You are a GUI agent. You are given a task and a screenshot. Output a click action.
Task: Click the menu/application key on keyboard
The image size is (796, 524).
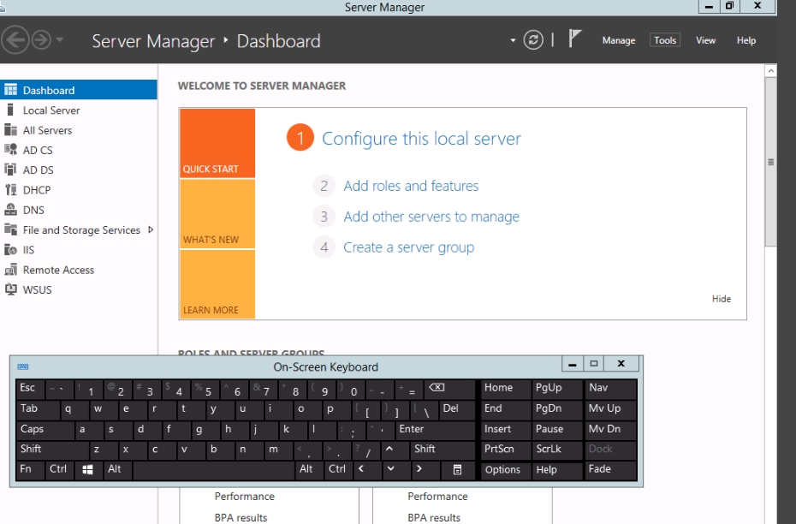457,470
